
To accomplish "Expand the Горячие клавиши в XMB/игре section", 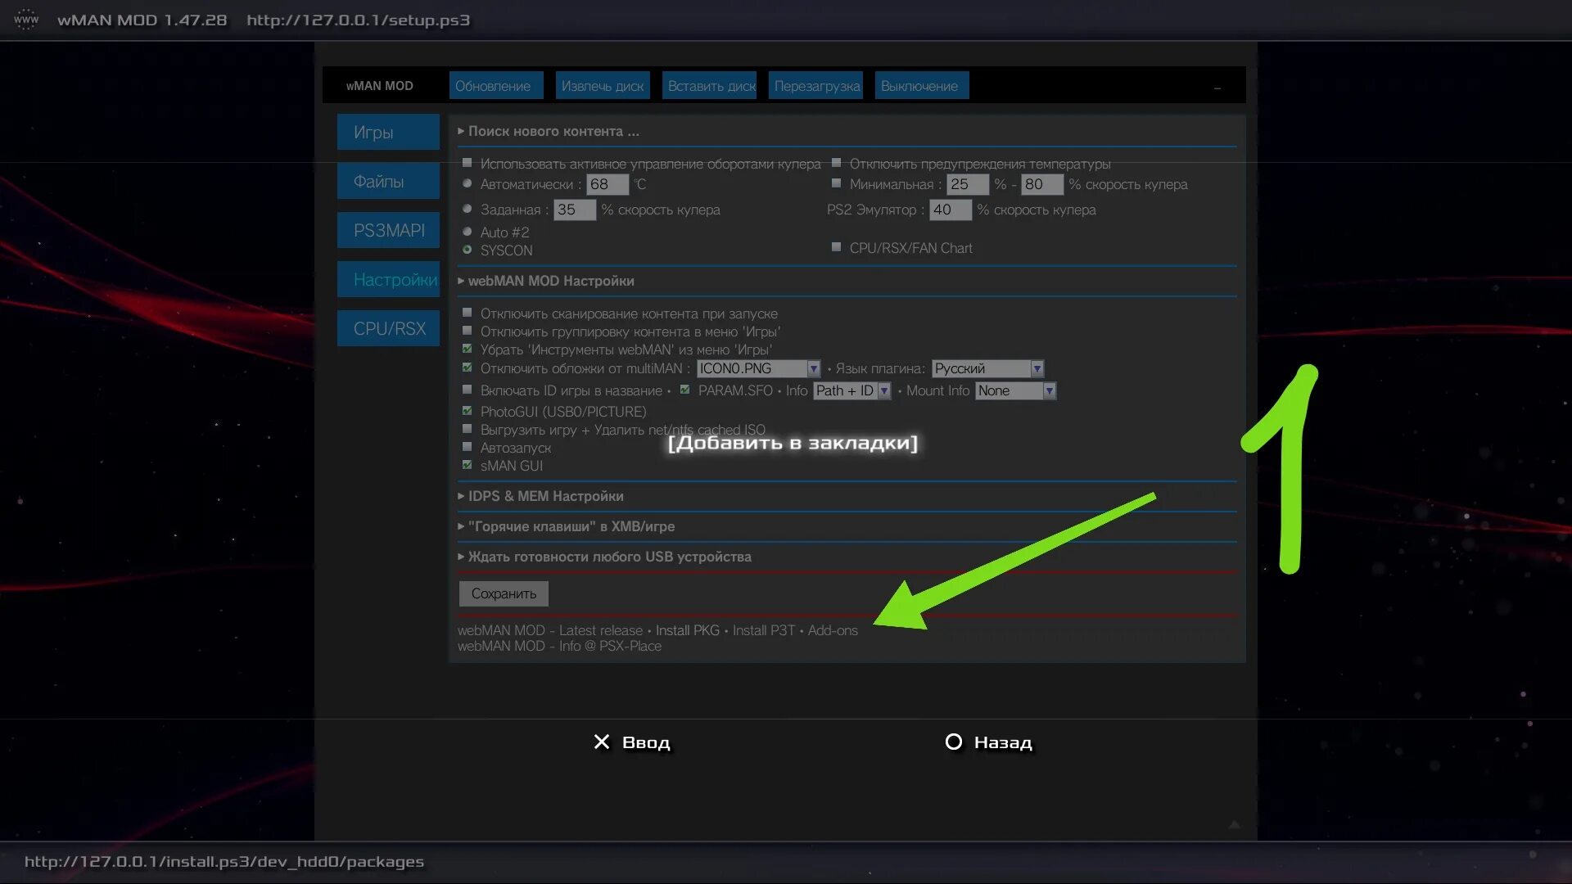I will click(x=566, y=526).
